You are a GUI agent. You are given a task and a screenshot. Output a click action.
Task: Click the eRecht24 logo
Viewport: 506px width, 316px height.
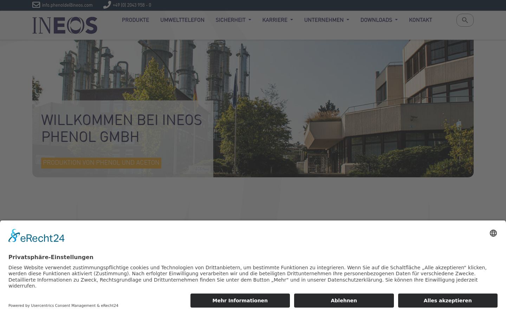(x=37, y=236)
